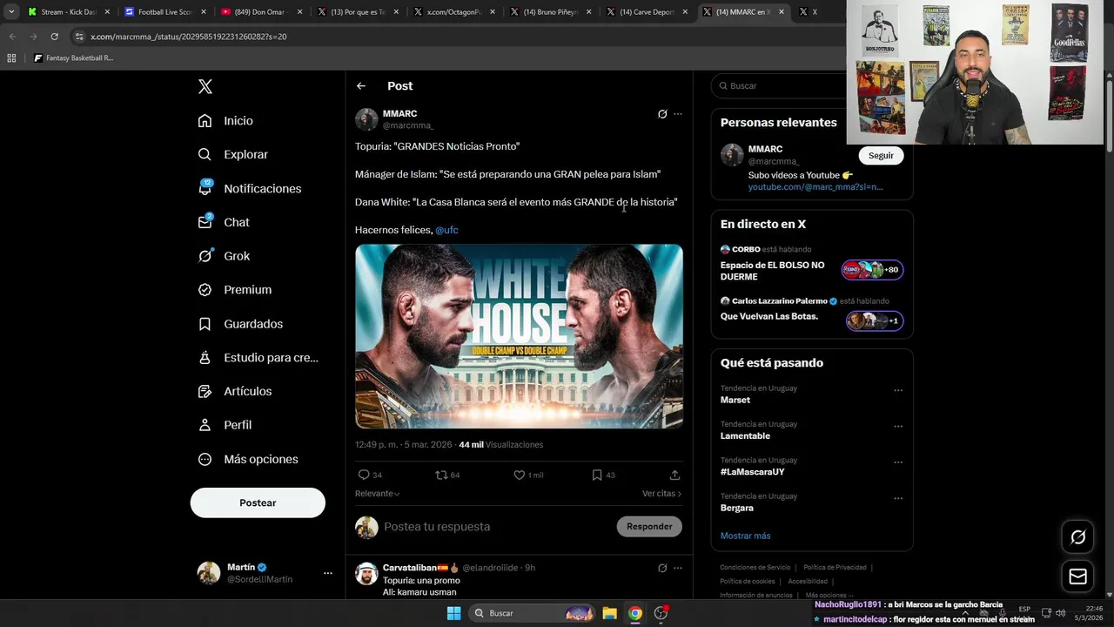Open Lamentable trend
Image resolution: width=1114 pixels, height=627 pixels.
[x=745, y=435]
